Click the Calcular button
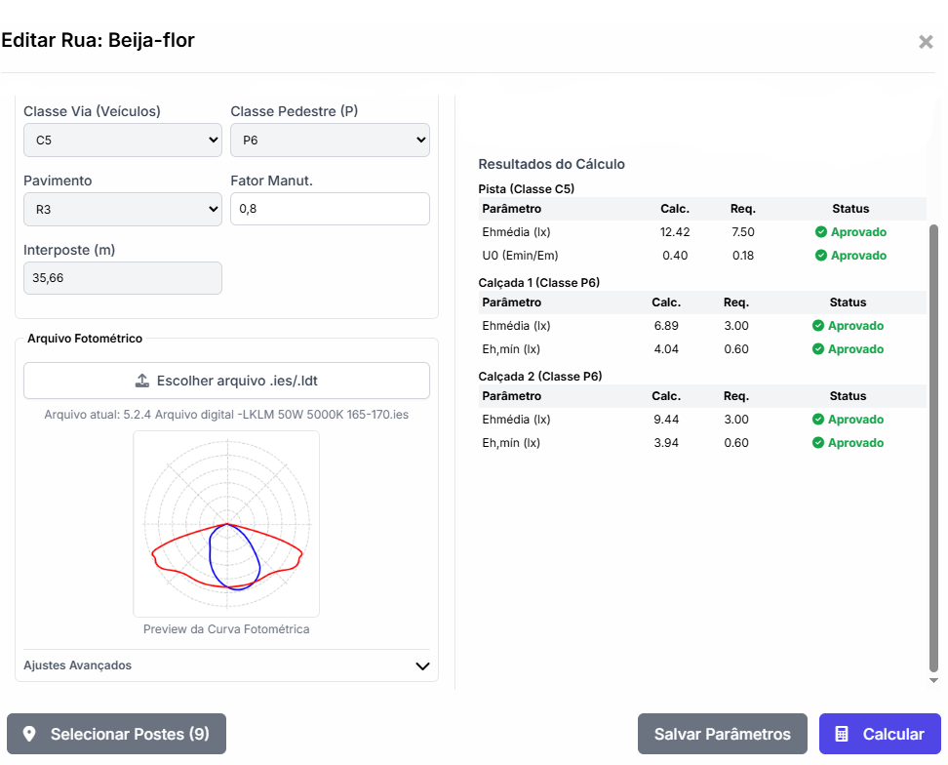The height and width of the screenshot is (765, 948). [x=880, y=734]
